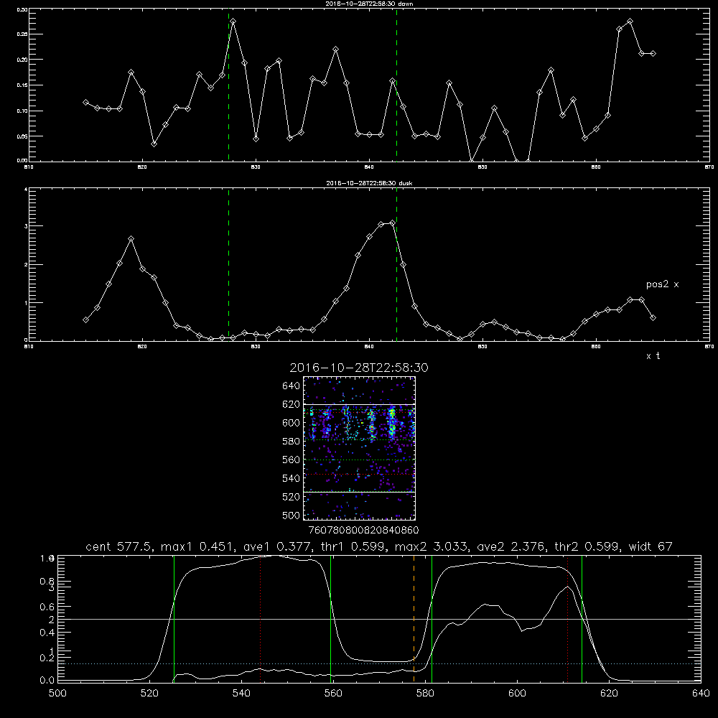Click the red dotted line near 611 in bottom plot
The height and width of the screenshot is (718, 718).
click(567, 618)
